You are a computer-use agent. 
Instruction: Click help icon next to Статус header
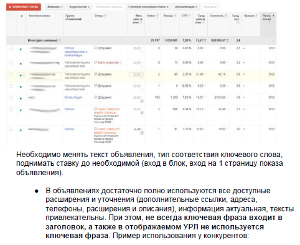click(105, 16)
